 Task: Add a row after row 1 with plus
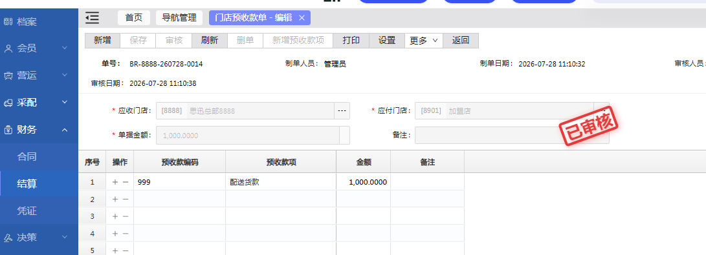[x=115, y=182]
